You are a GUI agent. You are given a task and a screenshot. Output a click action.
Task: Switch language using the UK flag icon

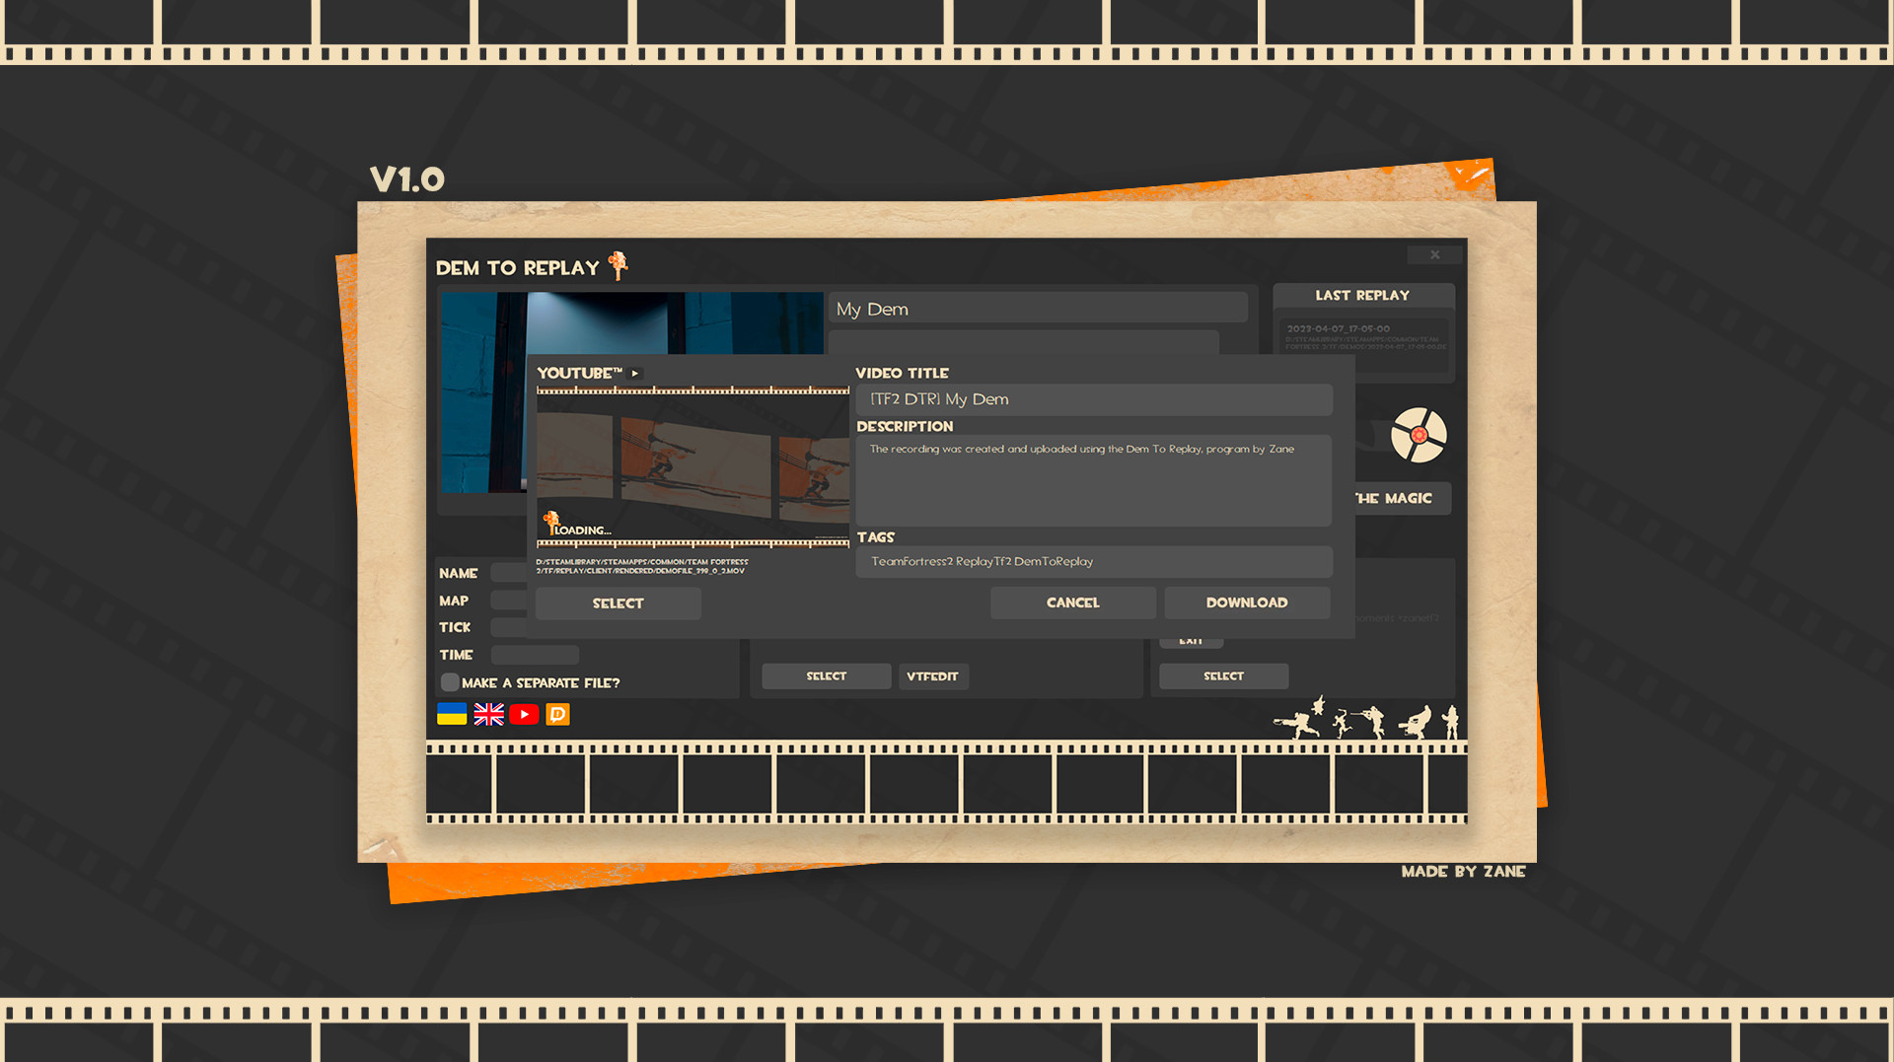[x=489, y=714]
